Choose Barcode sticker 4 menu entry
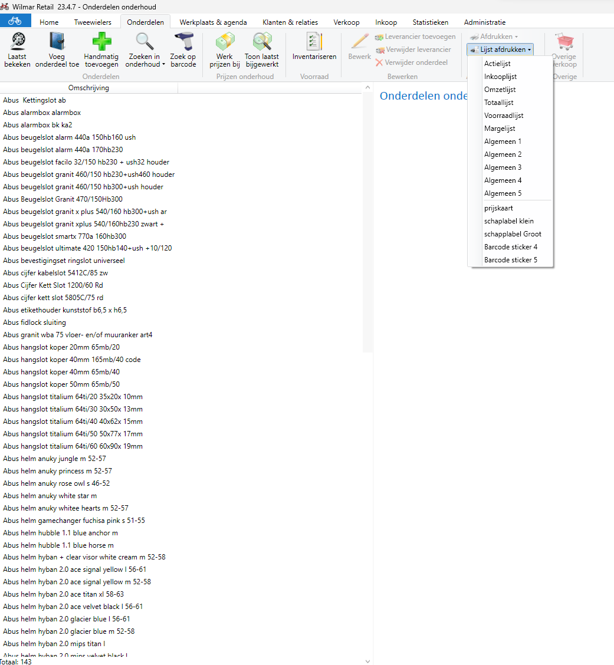 510,247
